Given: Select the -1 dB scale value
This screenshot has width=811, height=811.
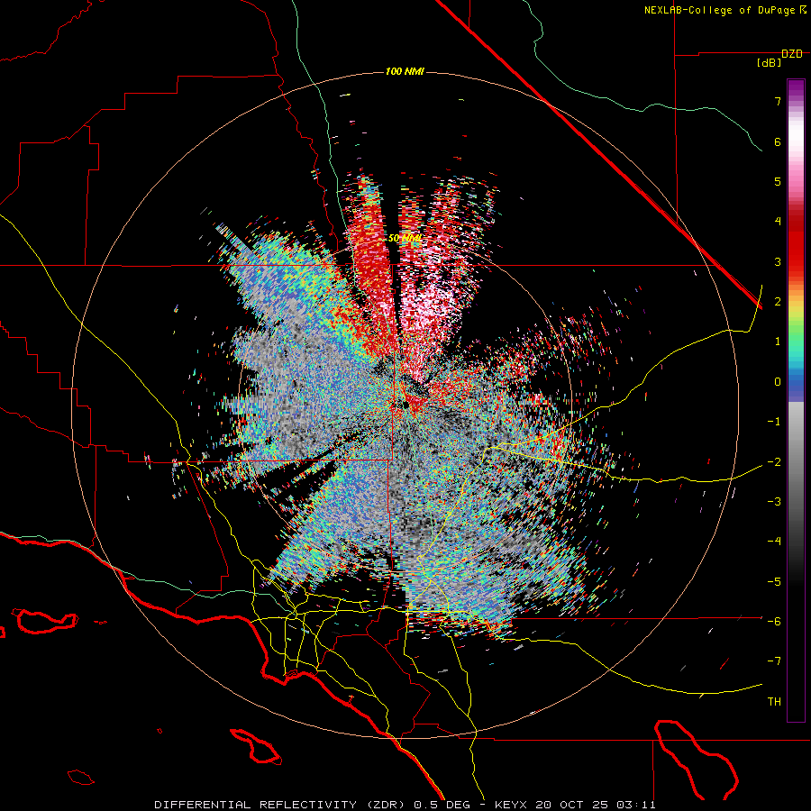Looking at the screenshot, I should coord(774,422).
